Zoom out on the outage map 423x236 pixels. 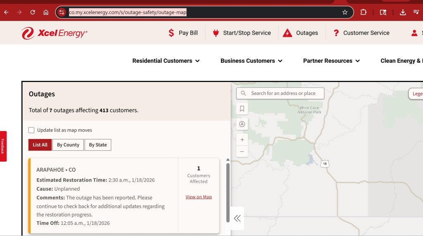click(x=242, y=151)
